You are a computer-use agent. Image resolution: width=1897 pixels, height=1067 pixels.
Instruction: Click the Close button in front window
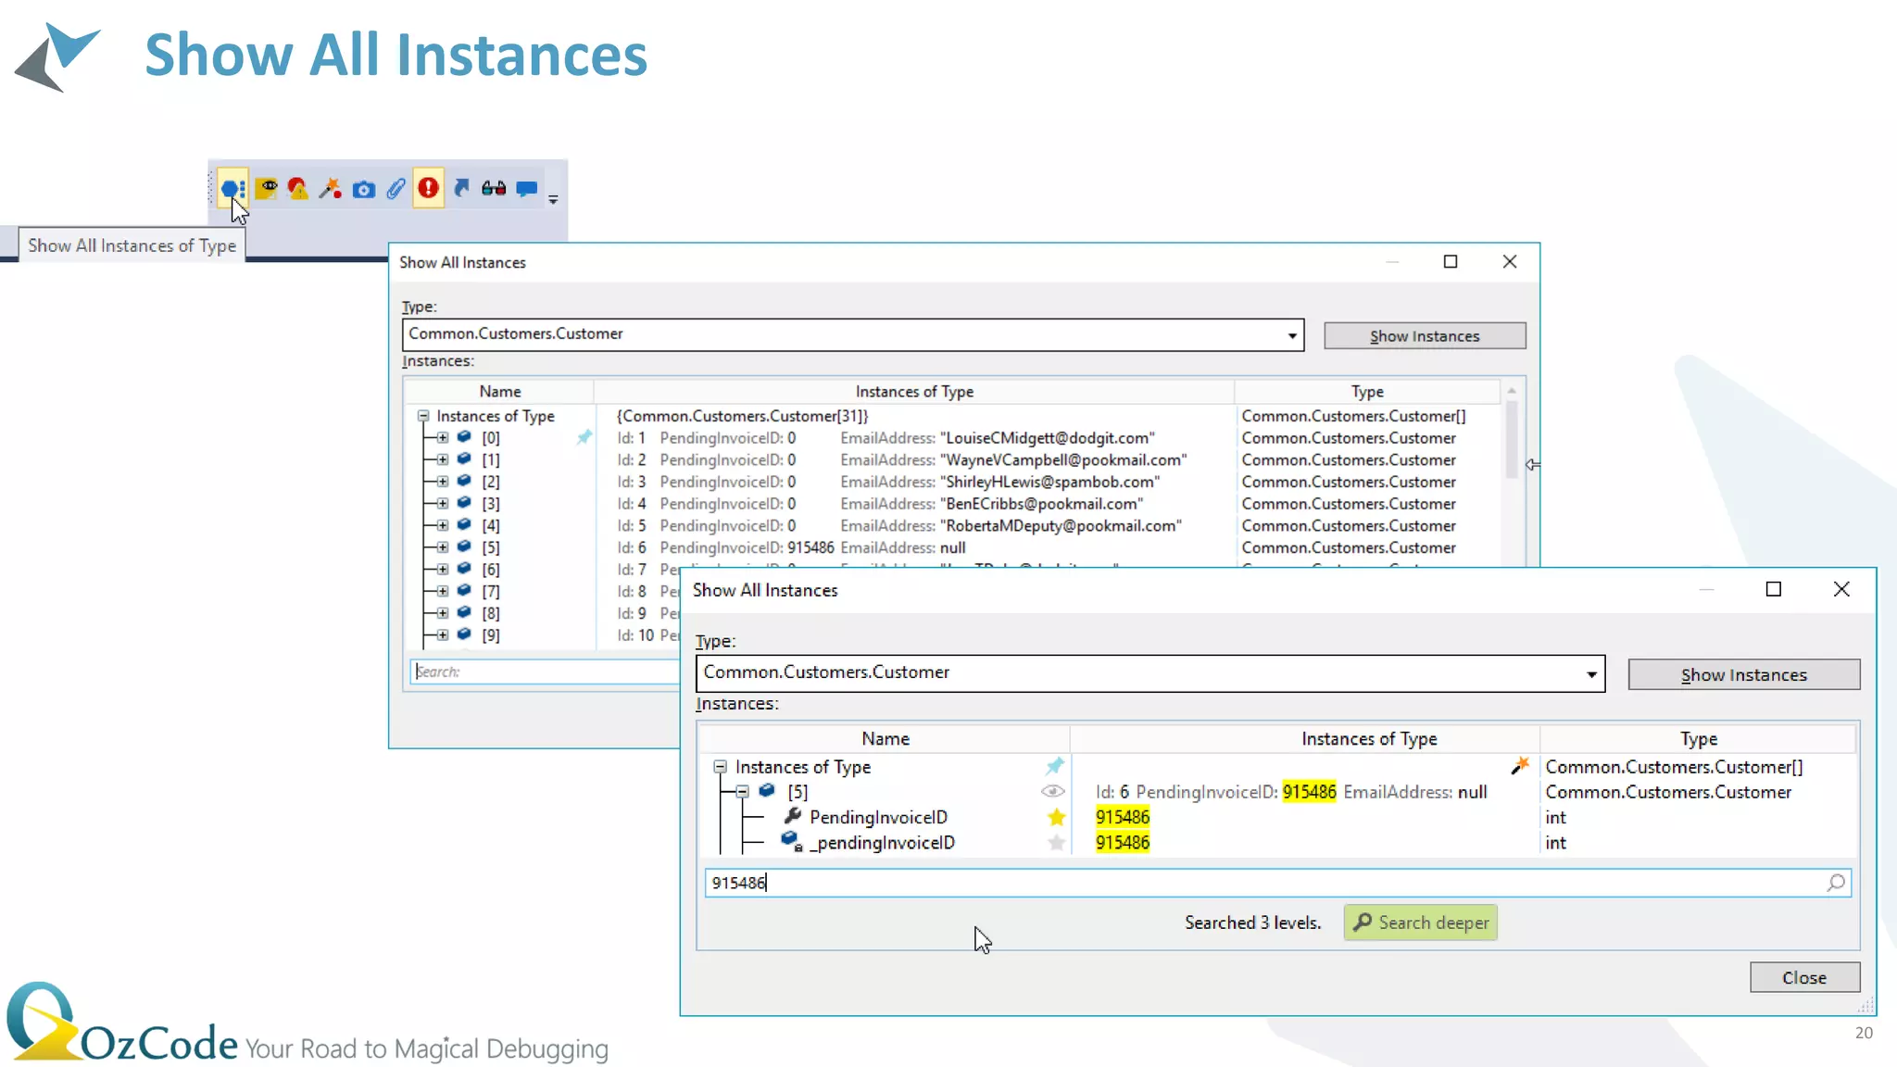click(x=1804, y=978)
